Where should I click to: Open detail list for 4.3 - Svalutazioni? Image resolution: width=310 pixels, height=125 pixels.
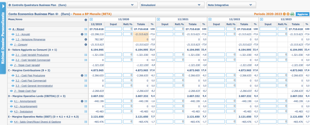coord(86,111)
